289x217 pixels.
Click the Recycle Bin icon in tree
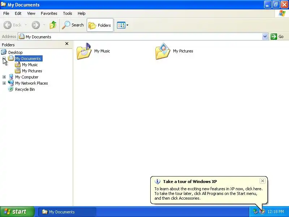(11, 89)
